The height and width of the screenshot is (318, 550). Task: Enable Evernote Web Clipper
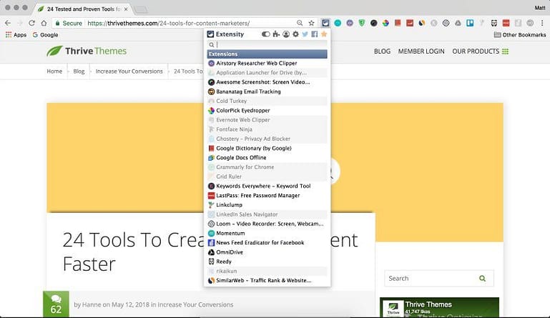267,120
